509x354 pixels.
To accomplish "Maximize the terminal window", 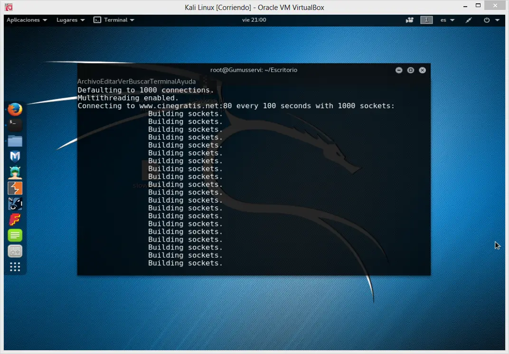I will 411,70.
